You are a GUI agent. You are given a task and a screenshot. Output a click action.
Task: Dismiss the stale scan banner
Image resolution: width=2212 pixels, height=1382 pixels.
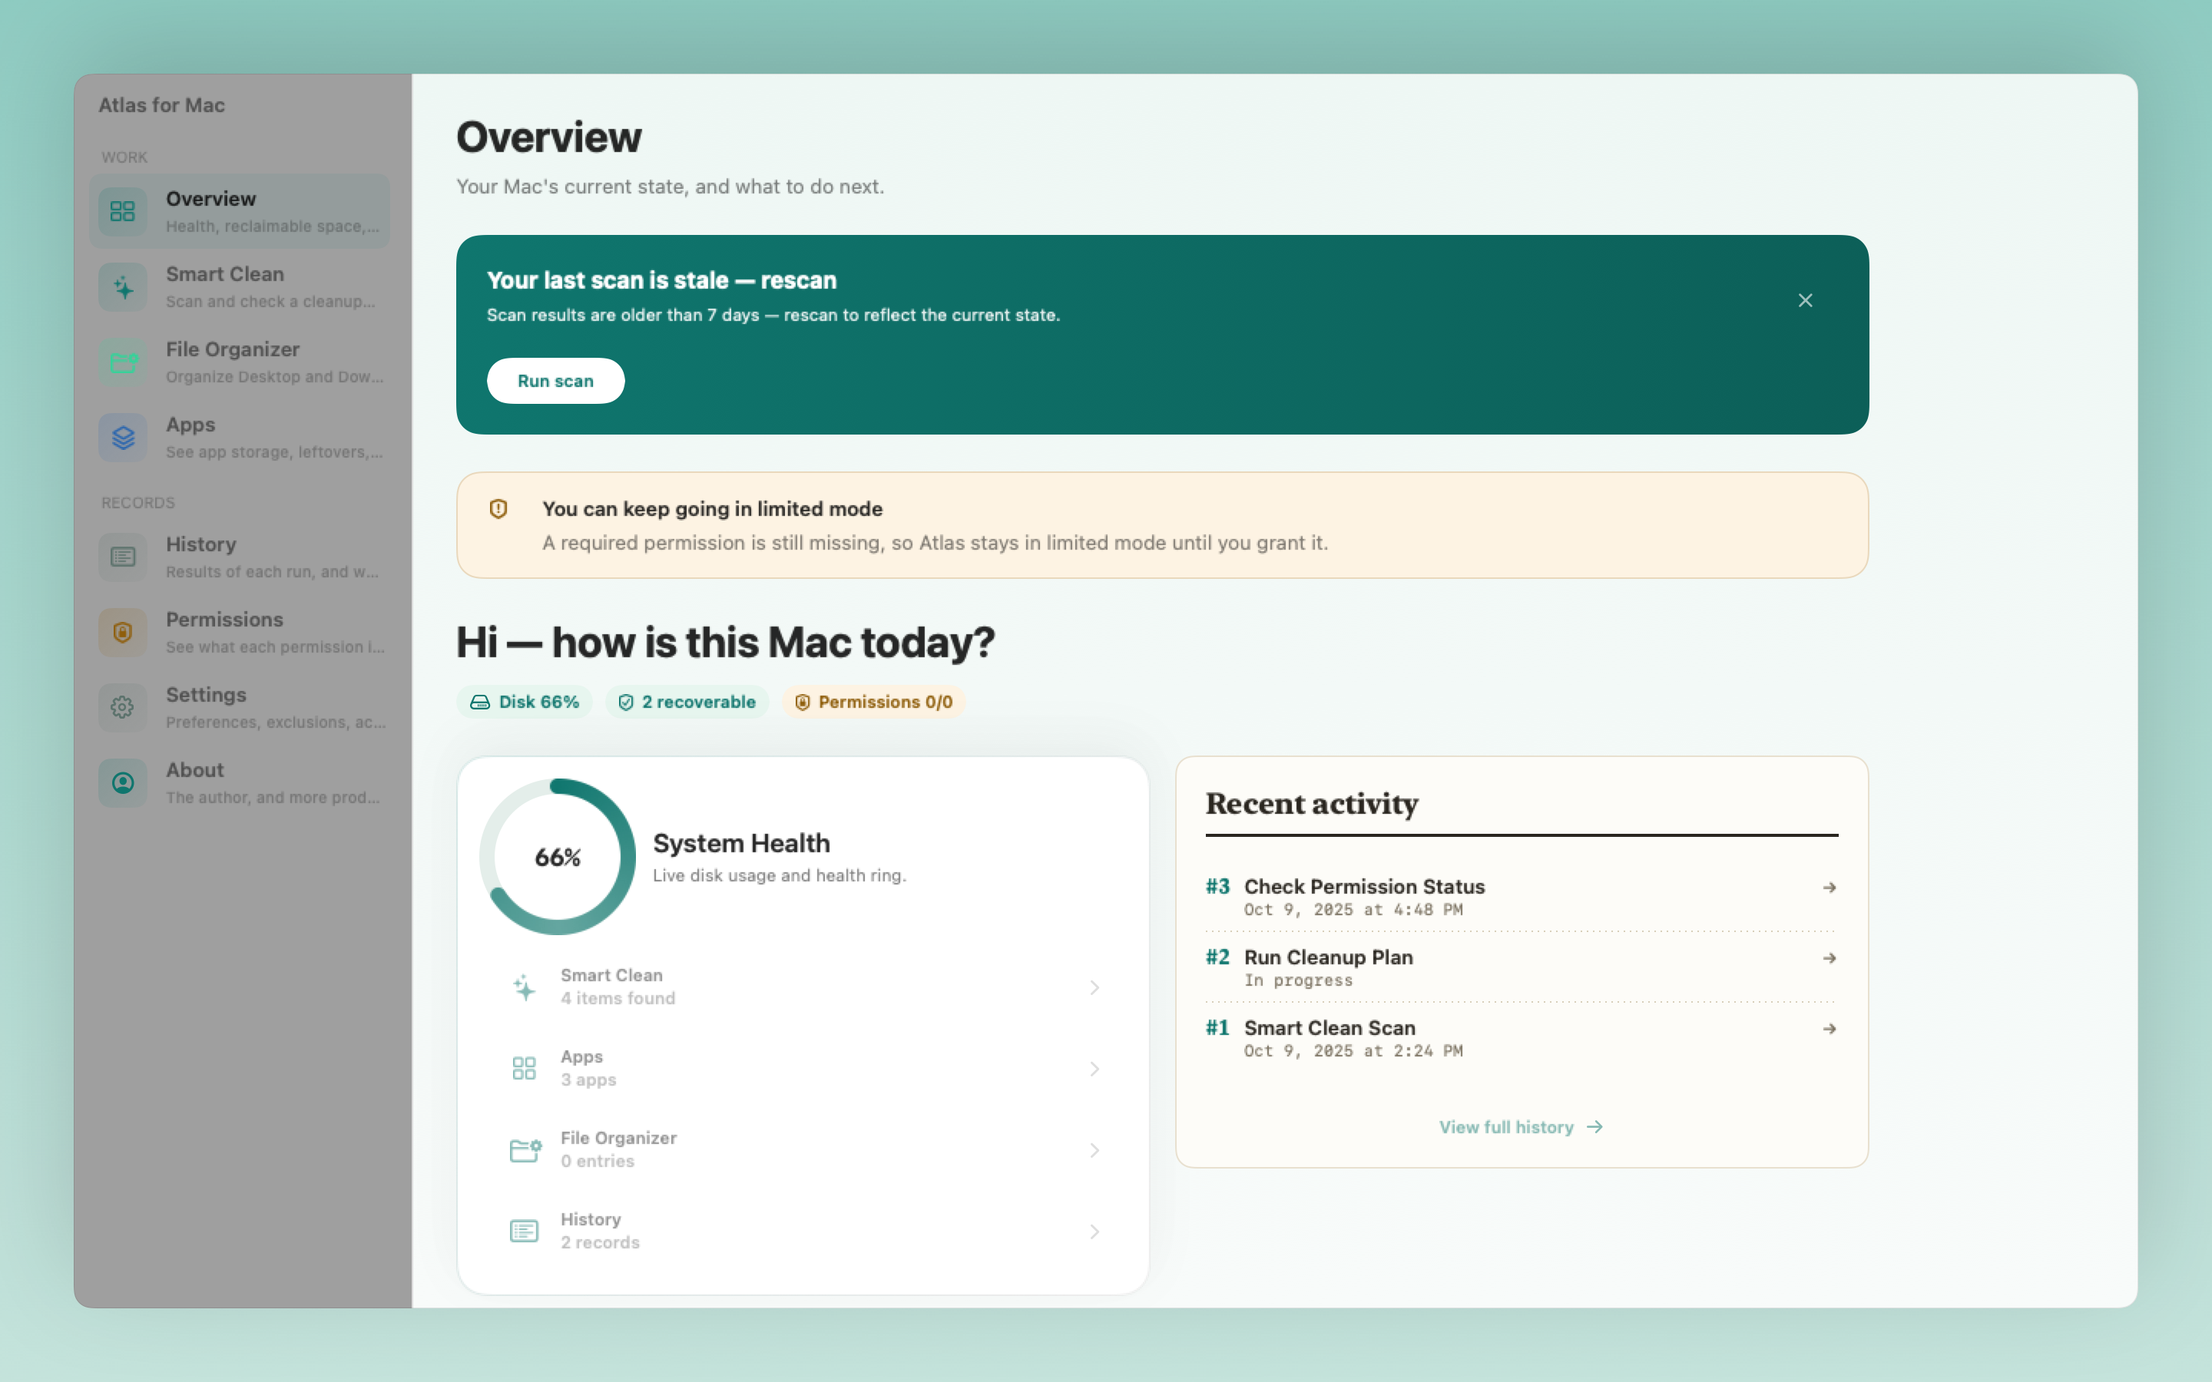(x=1805, y=301)
